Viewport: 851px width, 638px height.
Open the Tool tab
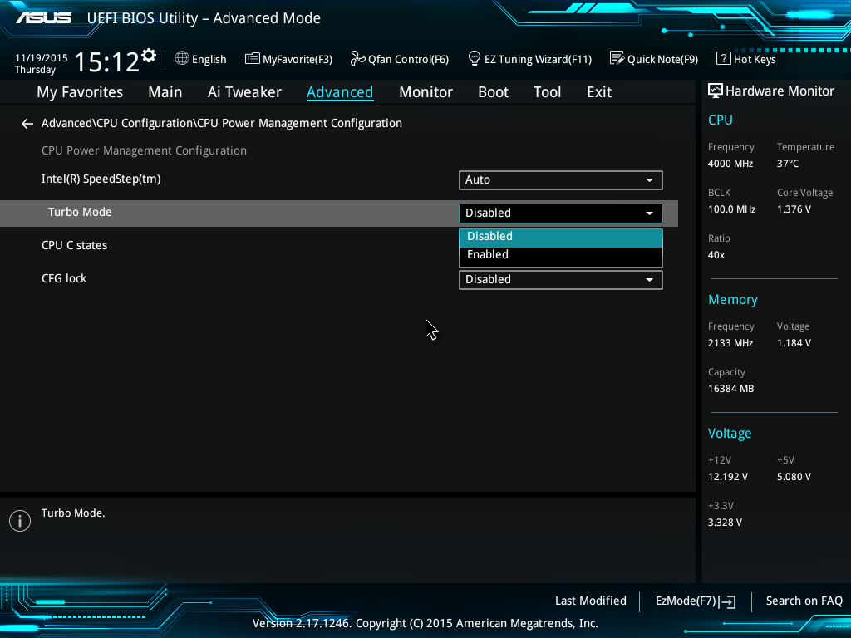(547, 92)
